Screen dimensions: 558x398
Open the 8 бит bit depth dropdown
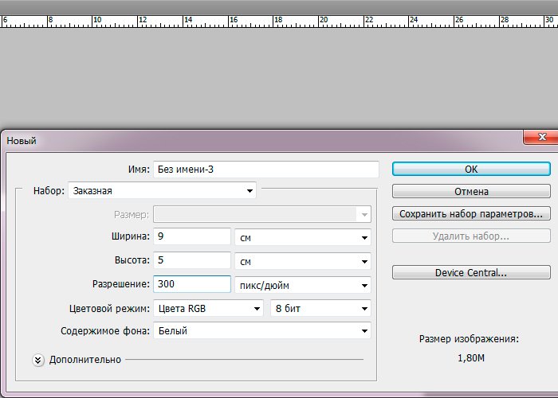point(321,308)
